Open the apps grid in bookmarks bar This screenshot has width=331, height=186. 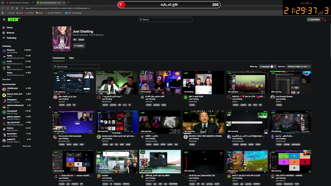3,13
